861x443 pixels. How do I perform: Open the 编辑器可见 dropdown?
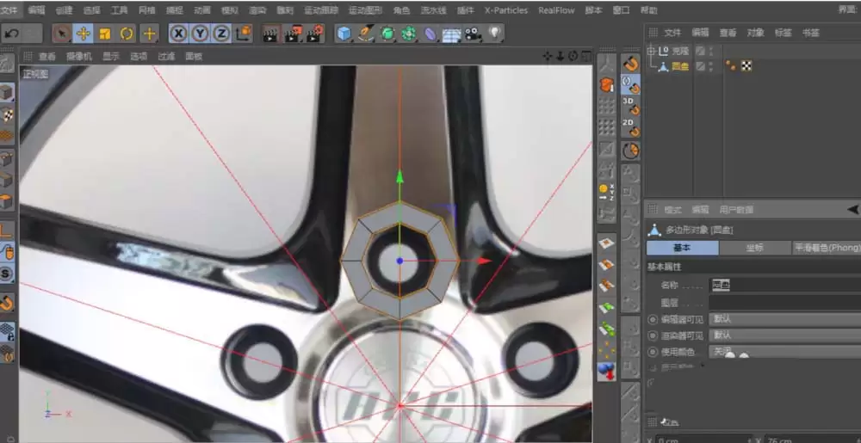pyautogui.click(x=785, y=319)
